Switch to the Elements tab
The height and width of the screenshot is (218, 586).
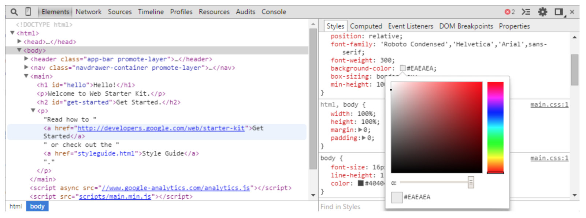[x=55, y=12]
